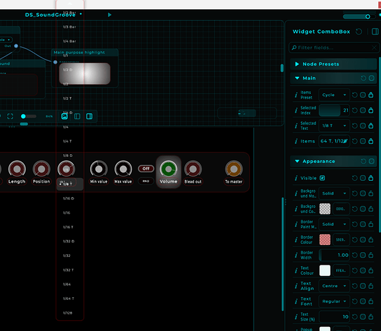Toggle the lock on Selected Index
This screenshot has height=331, width=381.
(371, 111)
